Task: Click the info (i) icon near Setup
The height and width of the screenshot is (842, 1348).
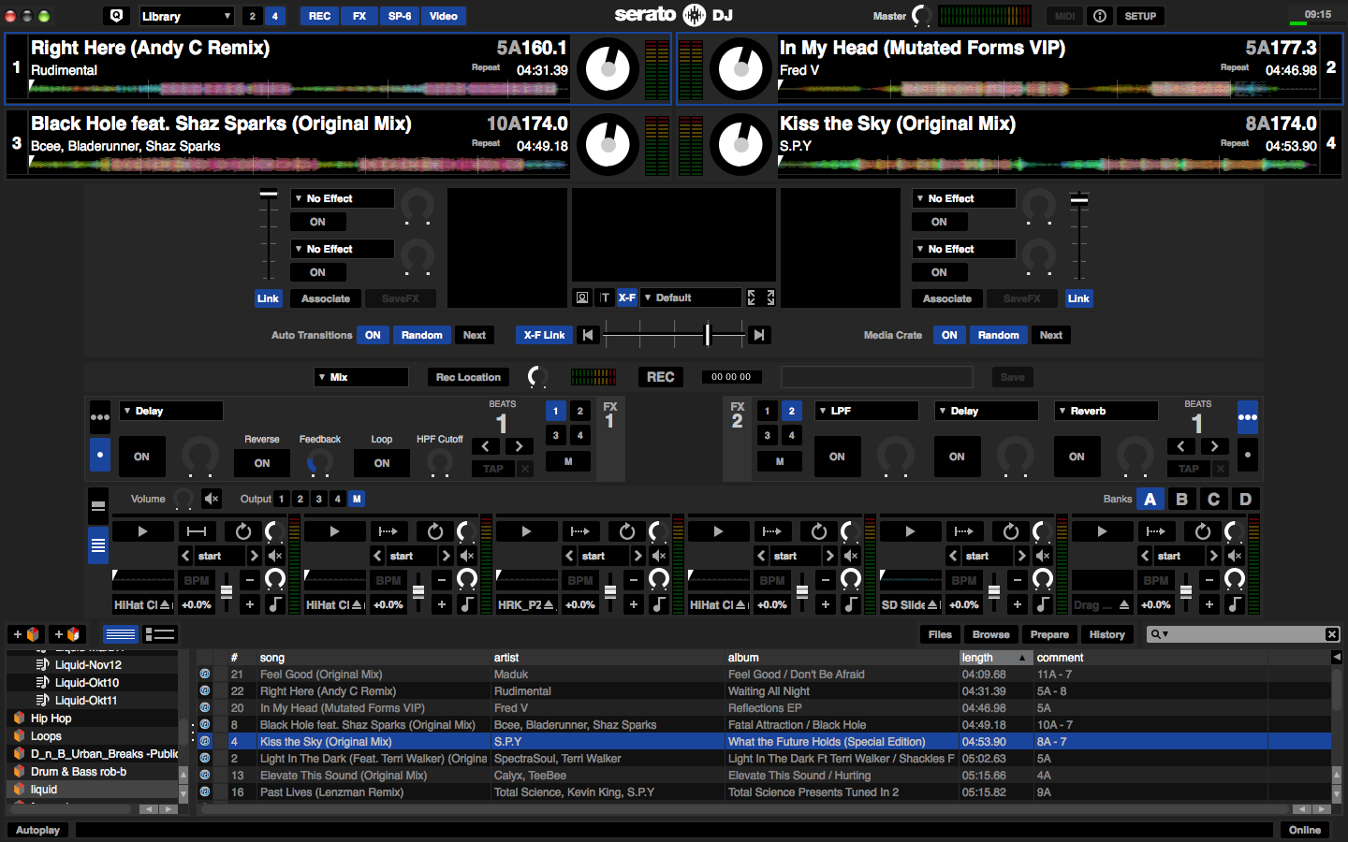Action: [x=1099, y=16]
